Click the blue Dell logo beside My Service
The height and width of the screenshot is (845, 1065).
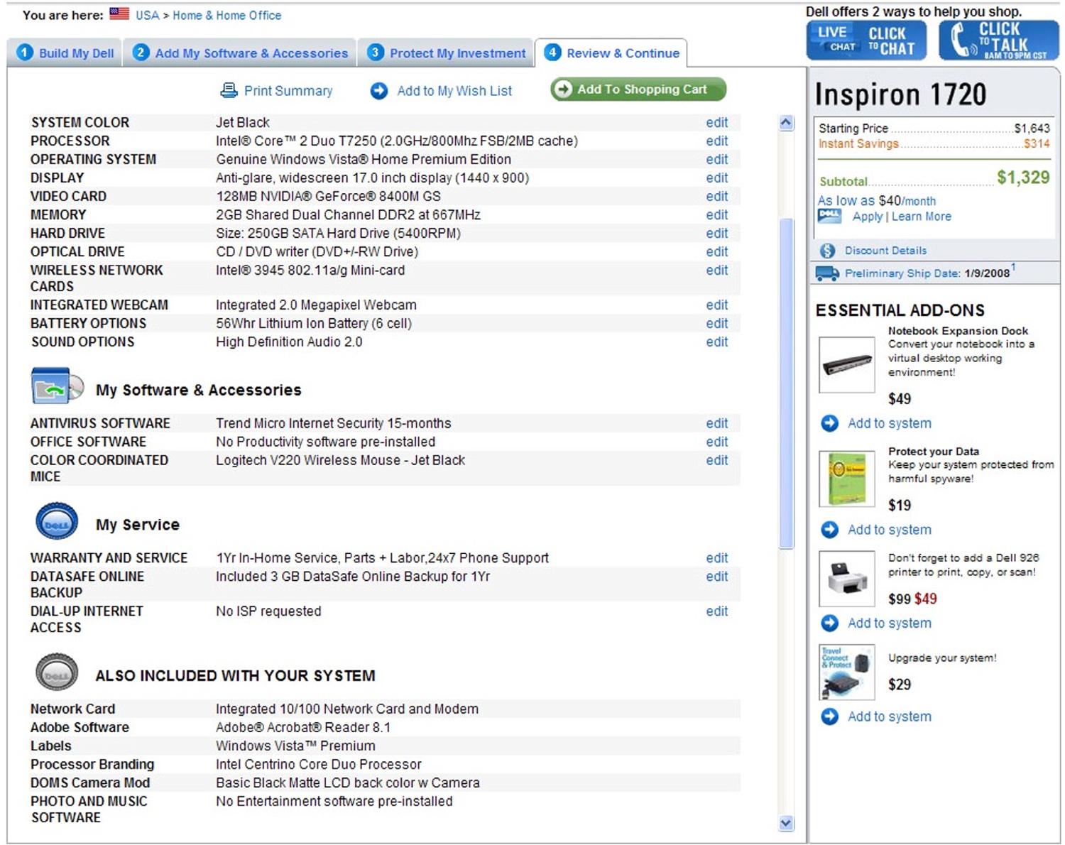(57, 521)
